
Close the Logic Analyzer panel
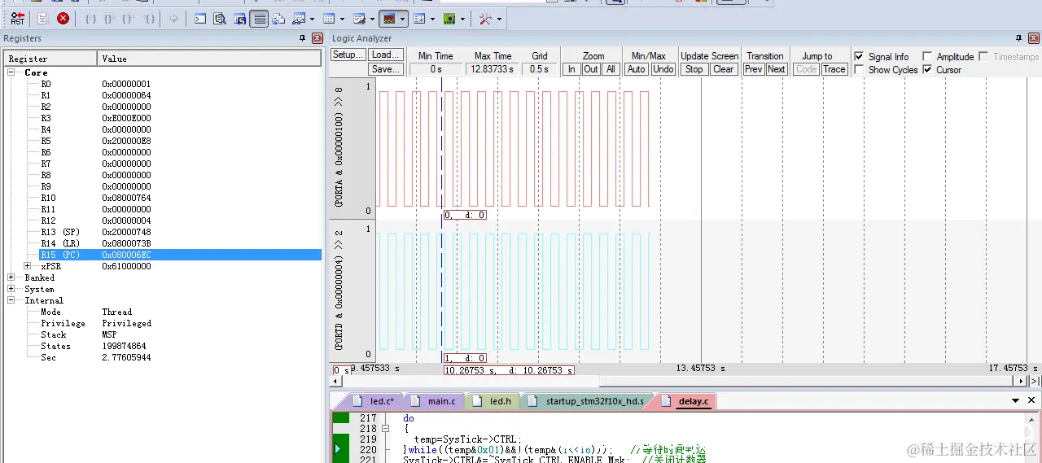[1033, 38]
